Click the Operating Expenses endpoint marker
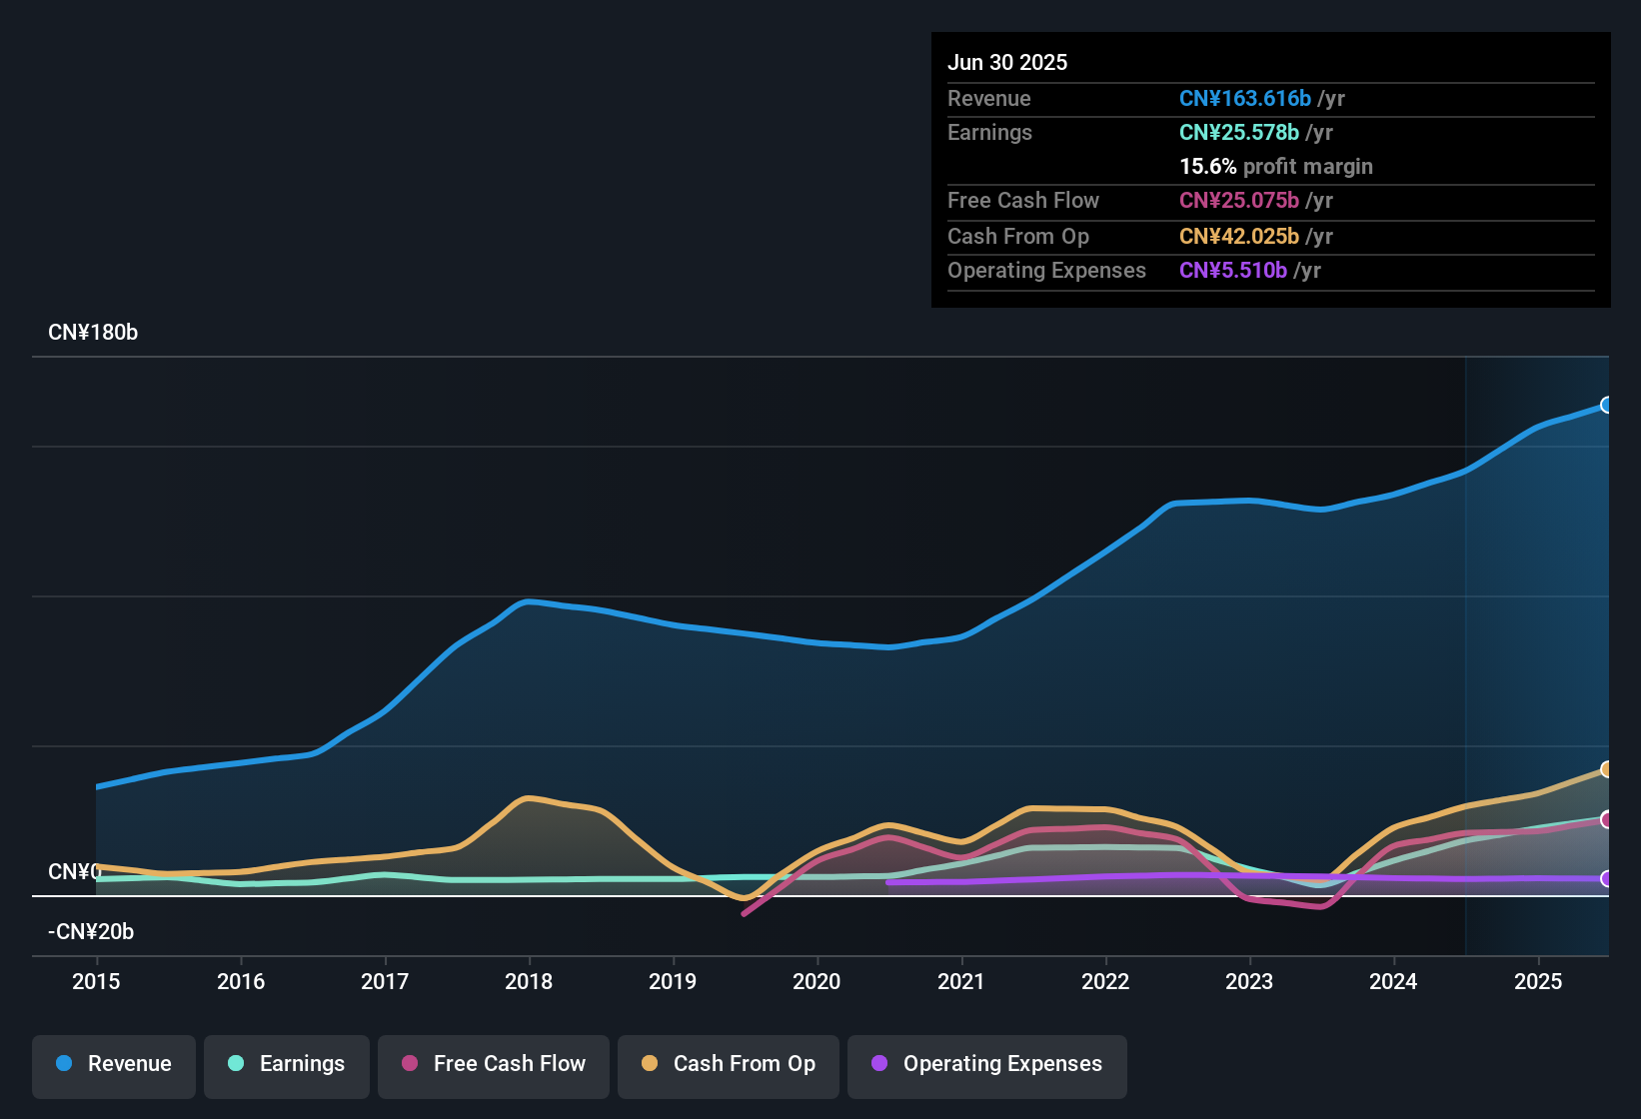 pyautogui.click(x=1605, y=879)
